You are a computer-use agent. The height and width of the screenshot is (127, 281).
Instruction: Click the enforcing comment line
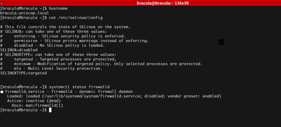63,36
